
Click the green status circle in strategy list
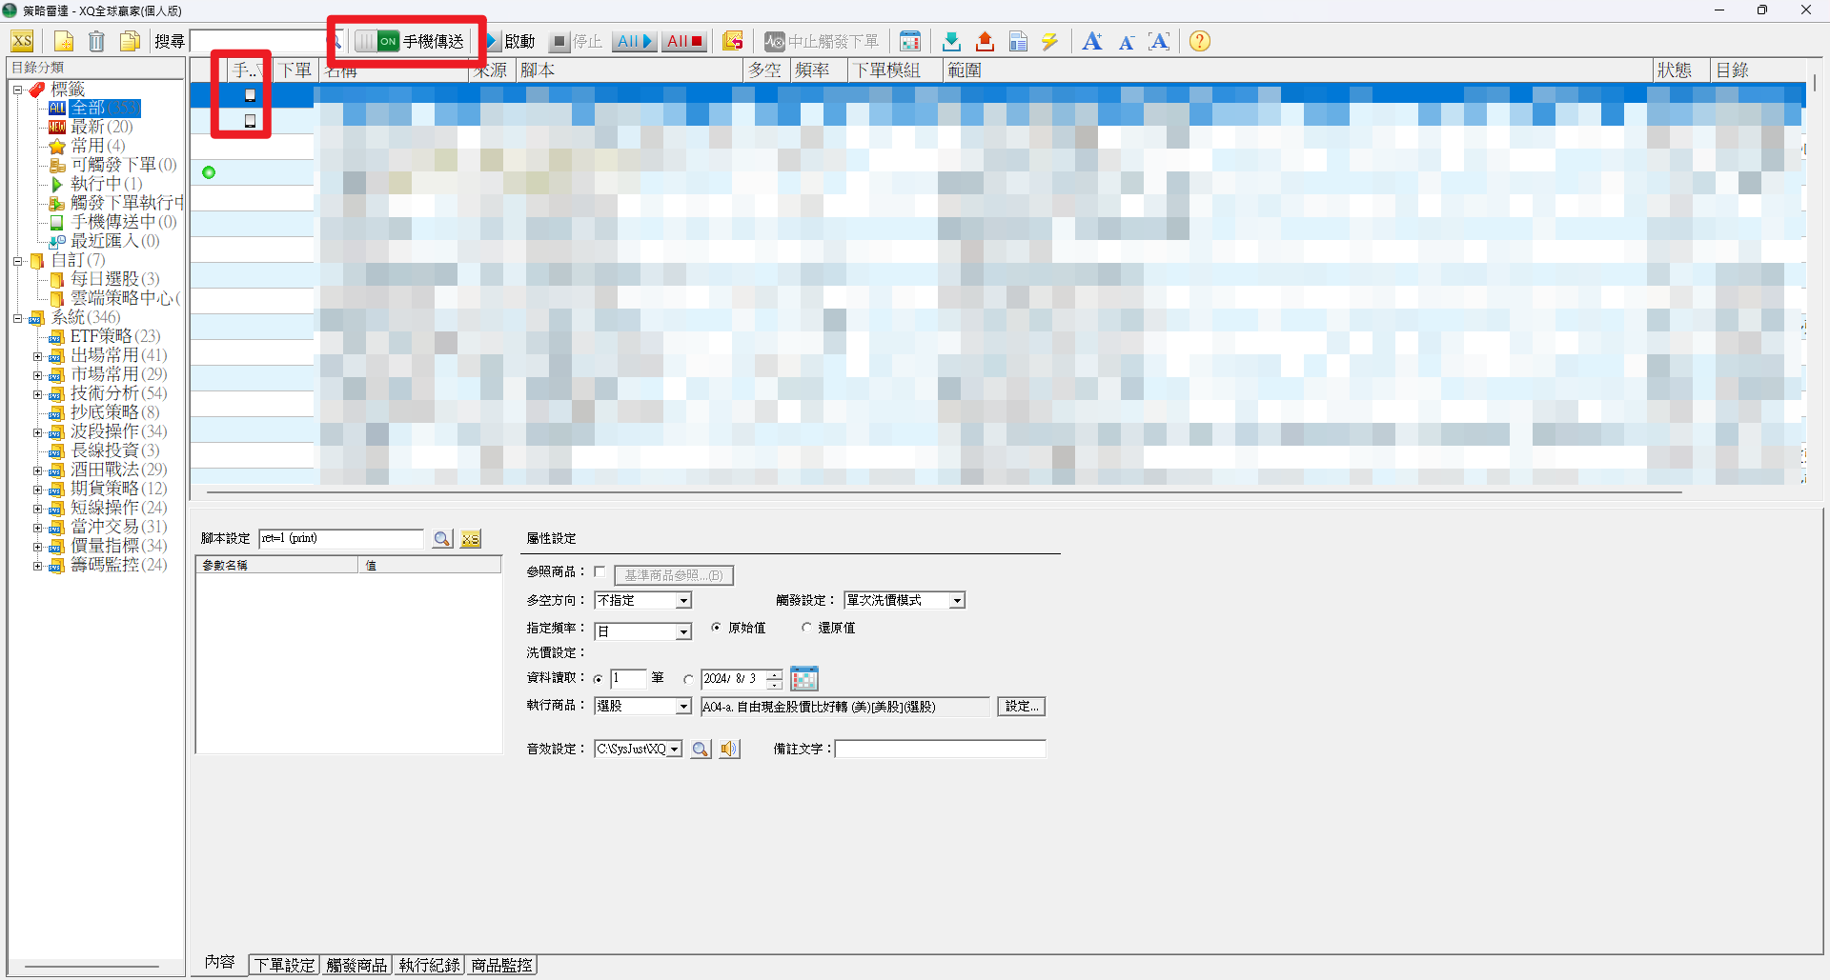point(209,172)
